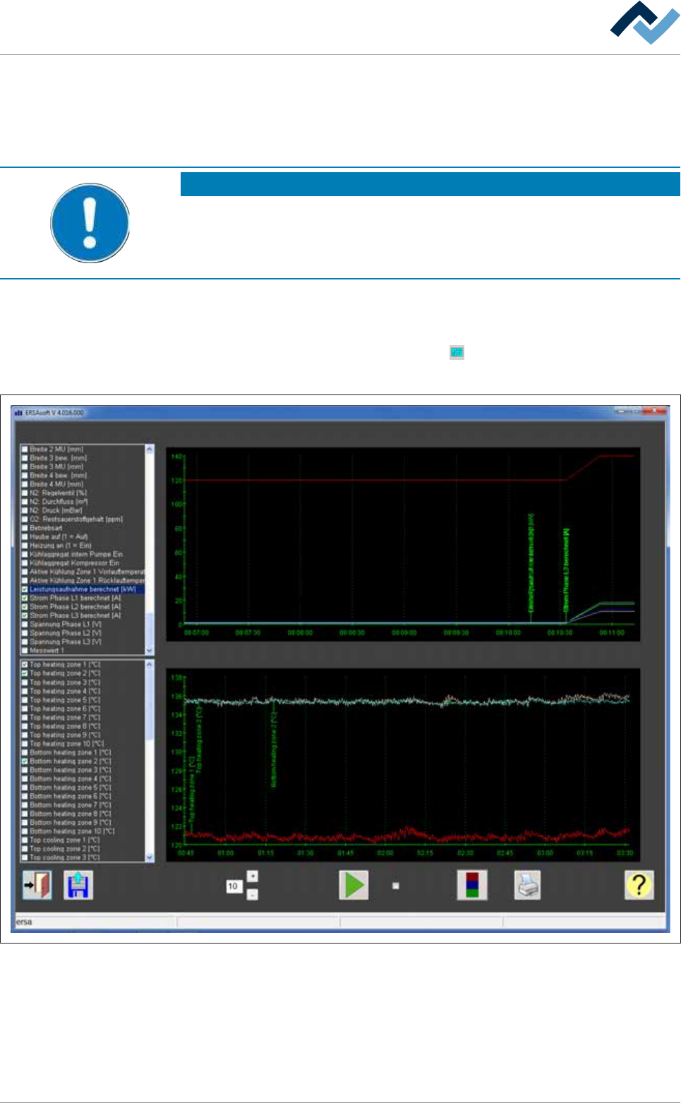
Task: Uncheck Top heating zone 2 [°C]
Action: click(25, 673)
